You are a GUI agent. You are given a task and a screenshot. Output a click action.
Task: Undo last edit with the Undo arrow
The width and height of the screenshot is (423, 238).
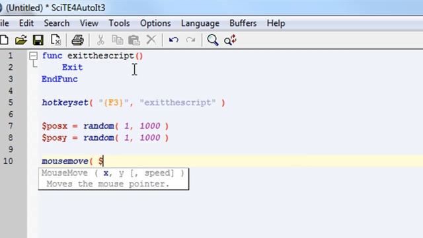tap(173, 40)
